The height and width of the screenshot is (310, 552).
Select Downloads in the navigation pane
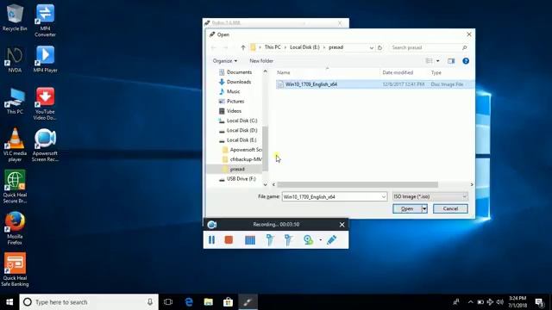239,82
